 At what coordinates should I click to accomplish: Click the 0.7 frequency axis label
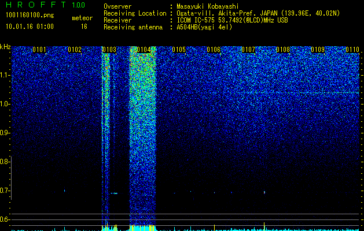[x=4, y=191]
